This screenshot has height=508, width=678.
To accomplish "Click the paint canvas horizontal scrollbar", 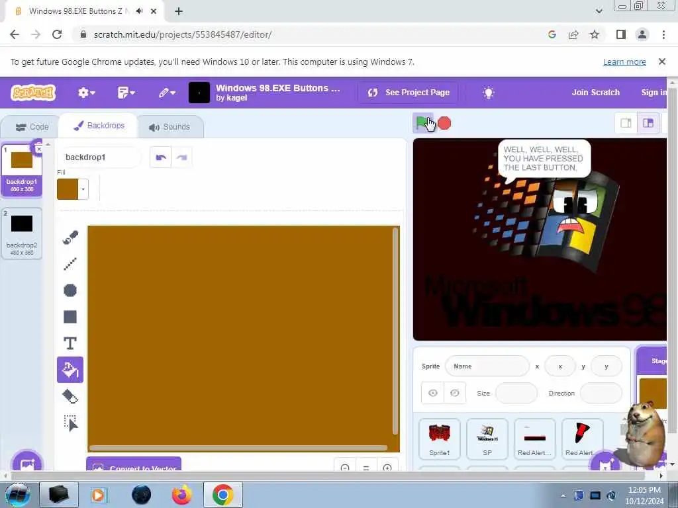I will pyautogui.click(x=238, y=448).
